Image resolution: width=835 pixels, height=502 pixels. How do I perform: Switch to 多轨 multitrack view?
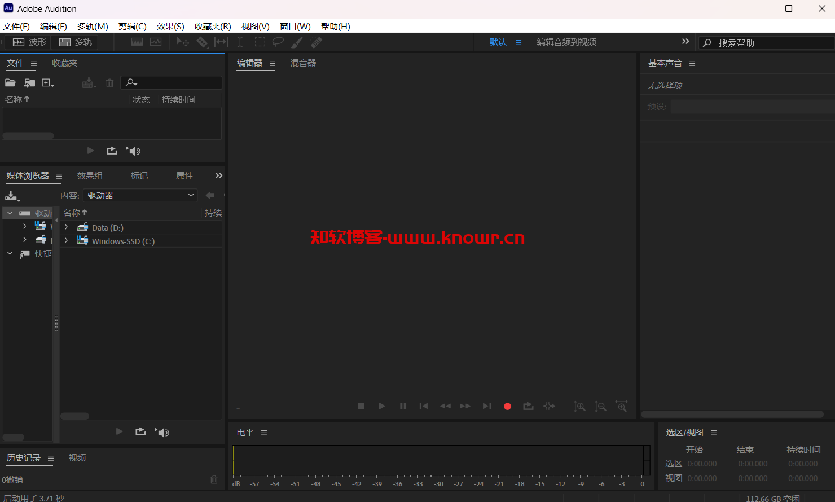tap(75, 42)
